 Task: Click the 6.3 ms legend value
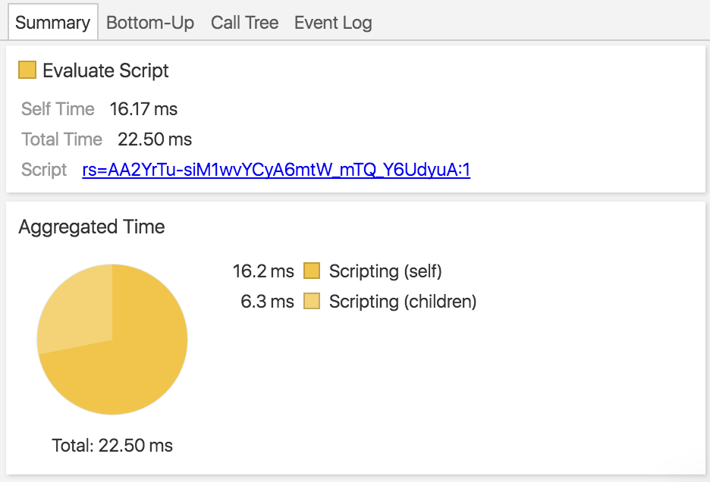[x=267, y=302]
